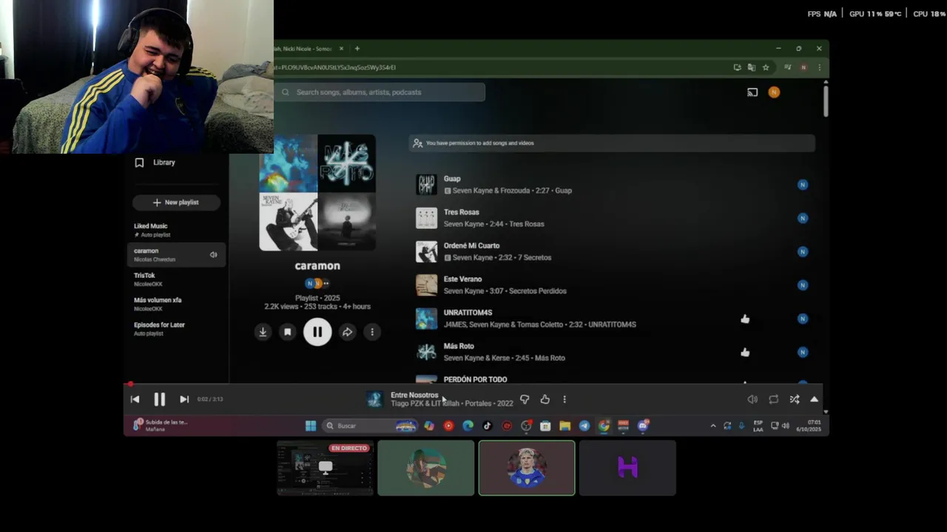947x532 pixels.
Task: Open Microsoft Edge from the taskbar
Action: click(x=468, y=426)
